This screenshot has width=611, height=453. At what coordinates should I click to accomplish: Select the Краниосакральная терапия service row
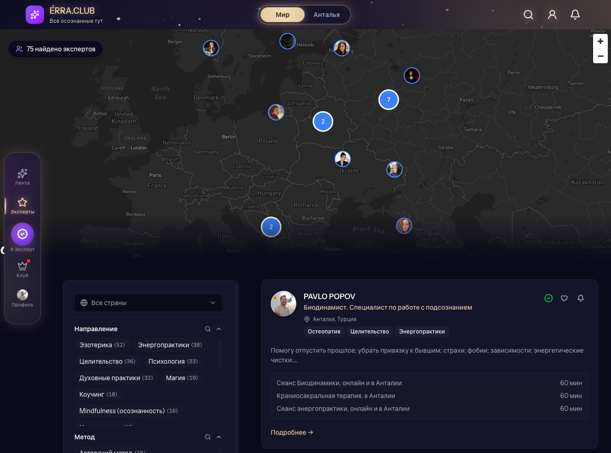[x=429, y=396]
